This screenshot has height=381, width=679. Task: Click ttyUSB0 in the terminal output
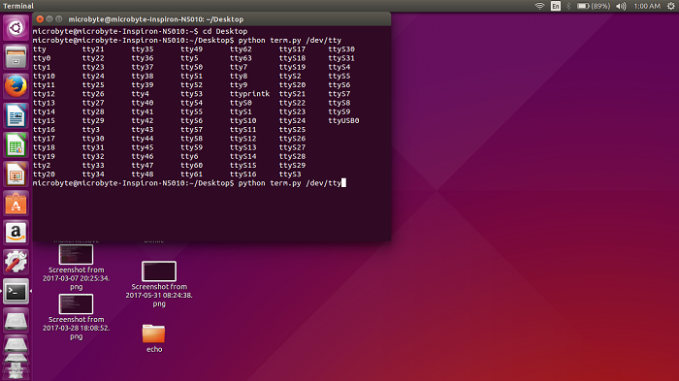(343, 121)
